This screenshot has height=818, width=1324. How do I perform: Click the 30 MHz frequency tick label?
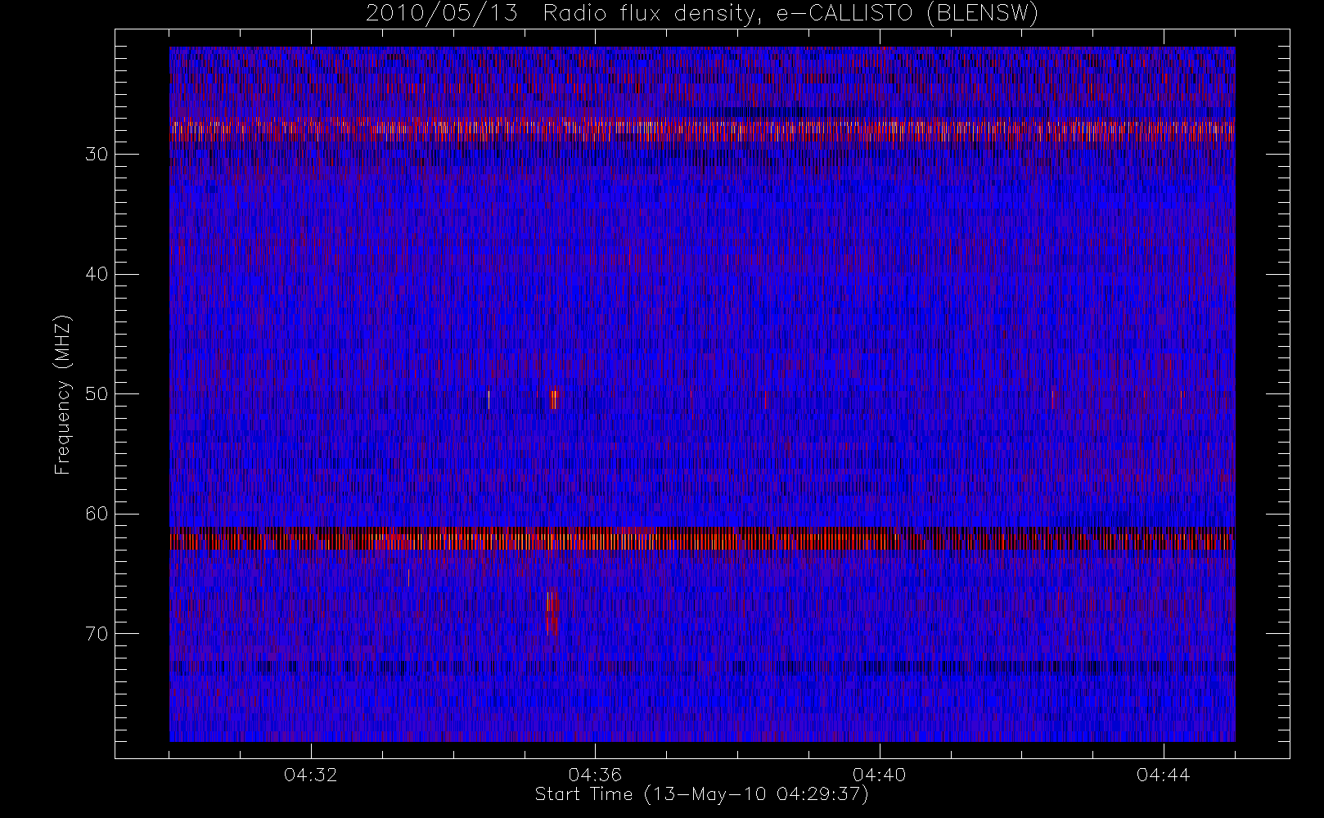coord(97,154)
